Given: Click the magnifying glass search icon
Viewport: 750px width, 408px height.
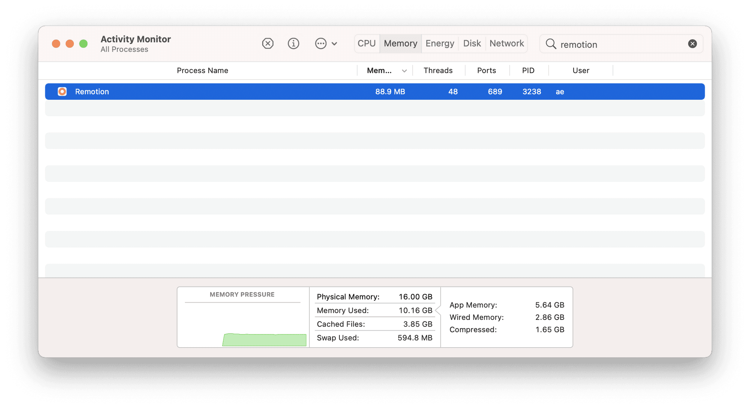Looking at the screenshot, I should click(x=550, y=44).
